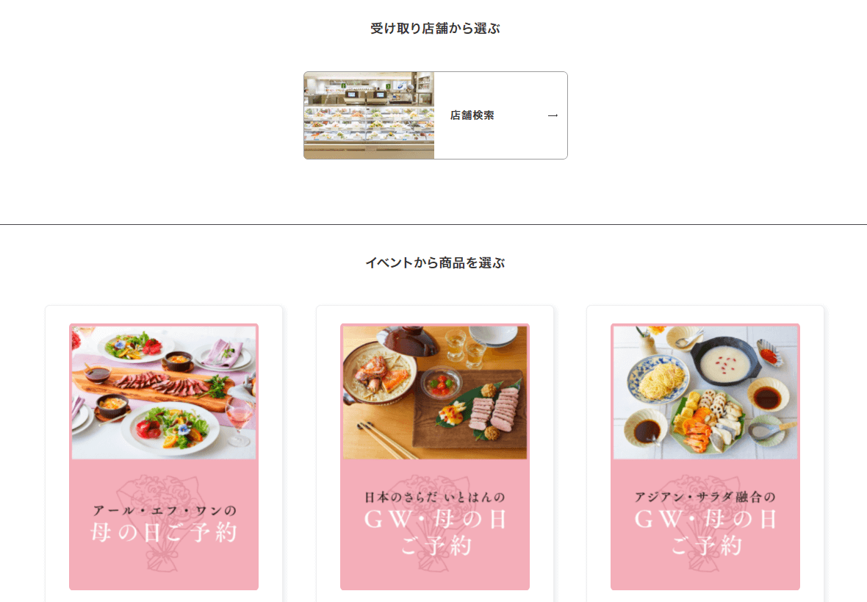This screenshot has width=867, height=602.
Task: Open the アール・エフ・ワンの母の日ご予約 card
Action: click(x=164, y=454)
